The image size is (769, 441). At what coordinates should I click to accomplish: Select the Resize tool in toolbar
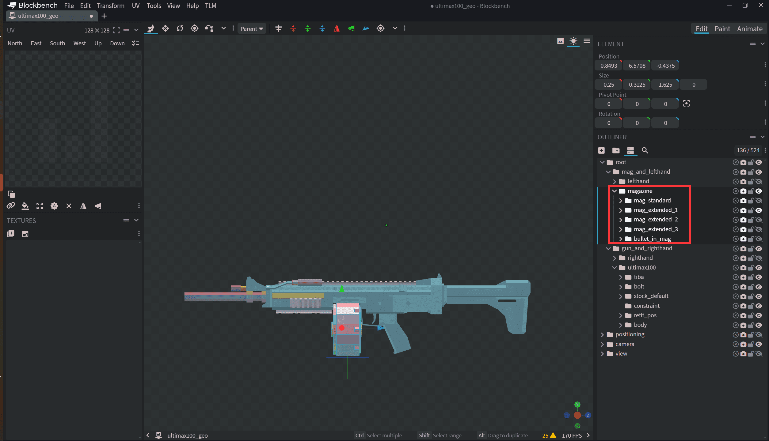click(x=166, y=28)
